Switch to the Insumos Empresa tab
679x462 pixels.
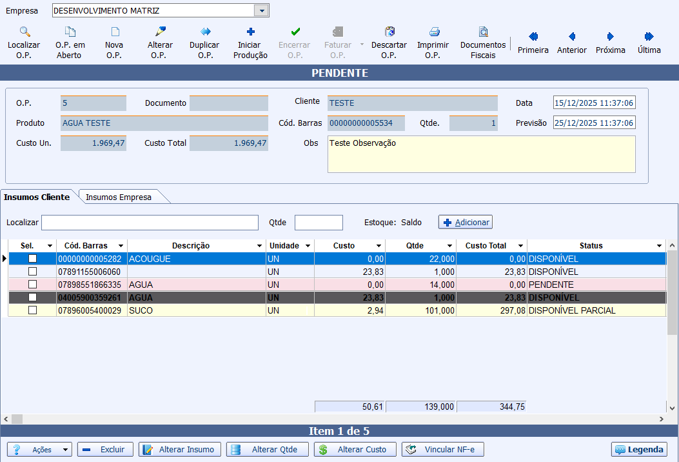(x=119, y=197)
